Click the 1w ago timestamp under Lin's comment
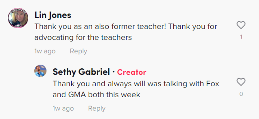 (45, 51)
